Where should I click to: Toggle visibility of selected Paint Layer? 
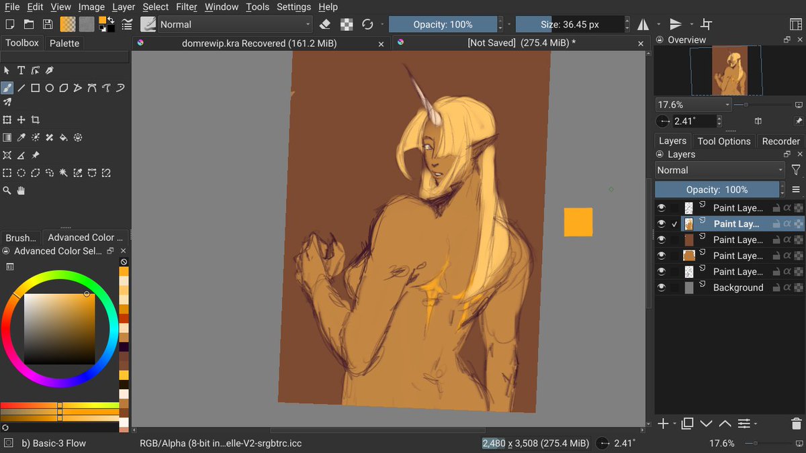pos(662,224)
